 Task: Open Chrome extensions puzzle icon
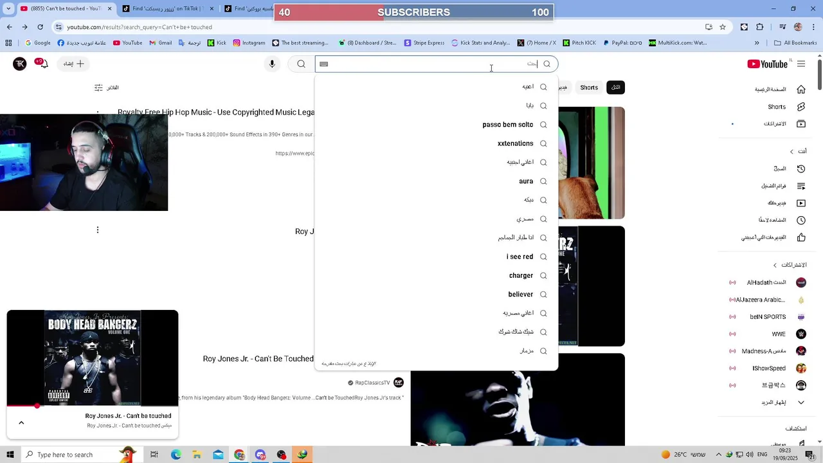coord(760,27)
